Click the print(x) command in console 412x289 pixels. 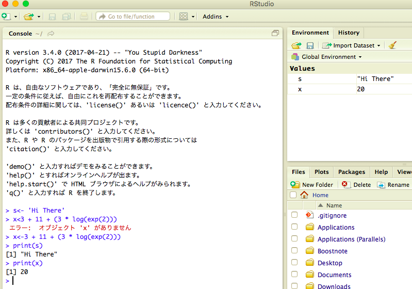pyautogui.click(x=28, y=263)
